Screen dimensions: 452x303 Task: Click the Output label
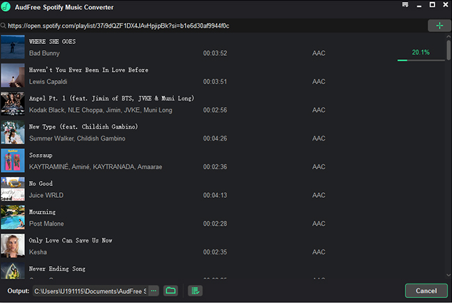coord(18,291)
